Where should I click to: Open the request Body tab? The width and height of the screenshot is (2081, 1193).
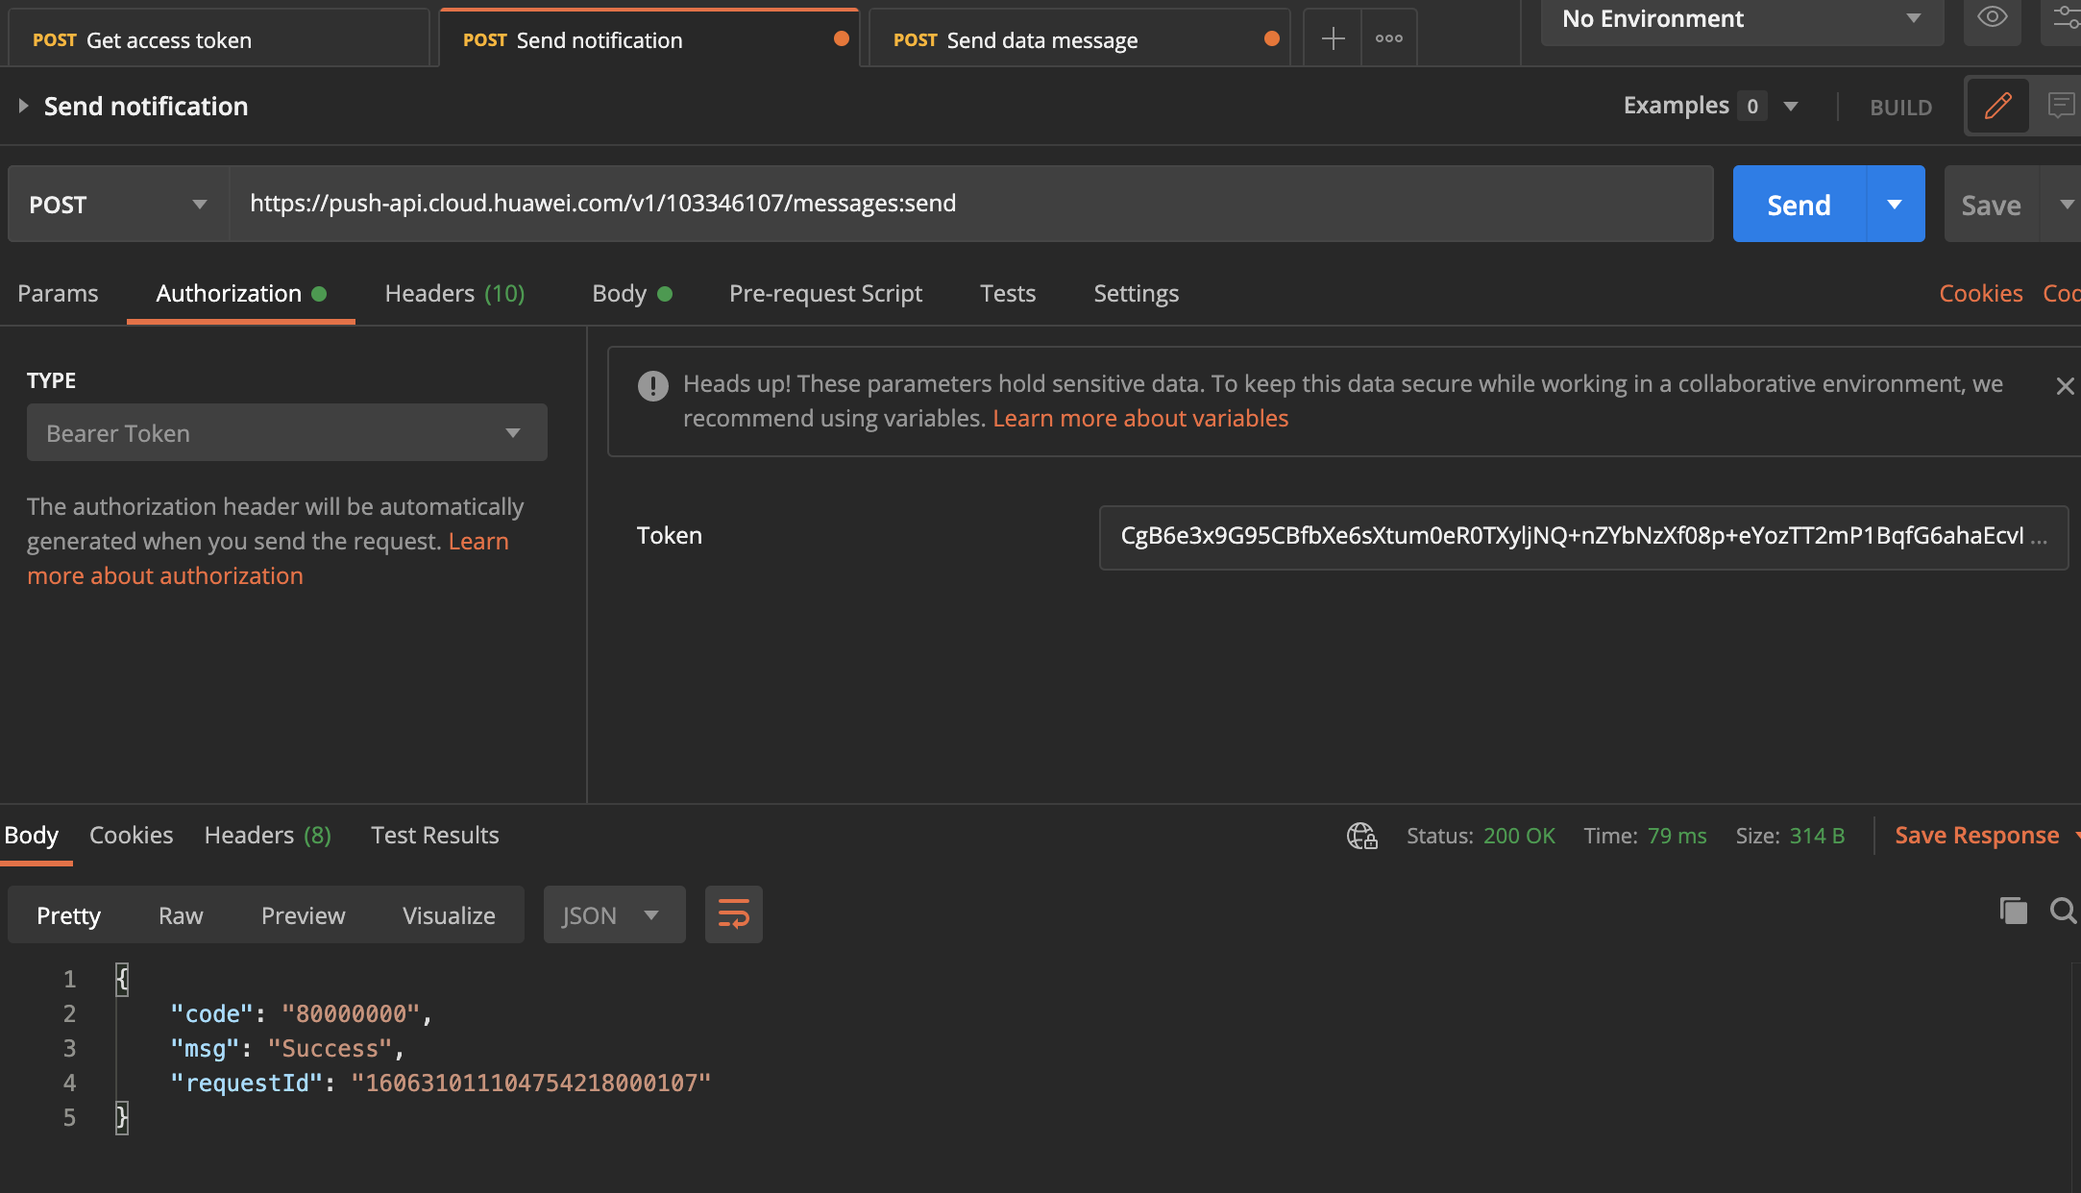(631, 293)
